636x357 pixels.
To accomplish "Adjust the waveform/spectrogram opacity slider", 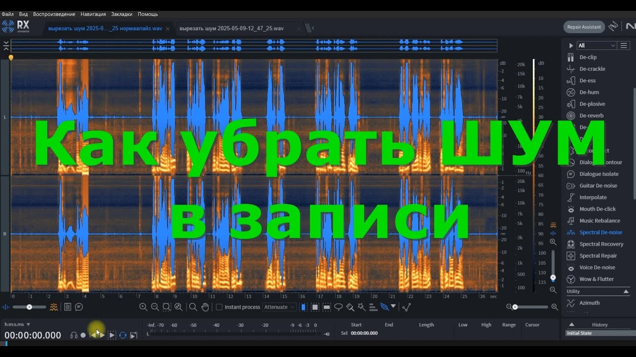I will [x=29, y=307].
